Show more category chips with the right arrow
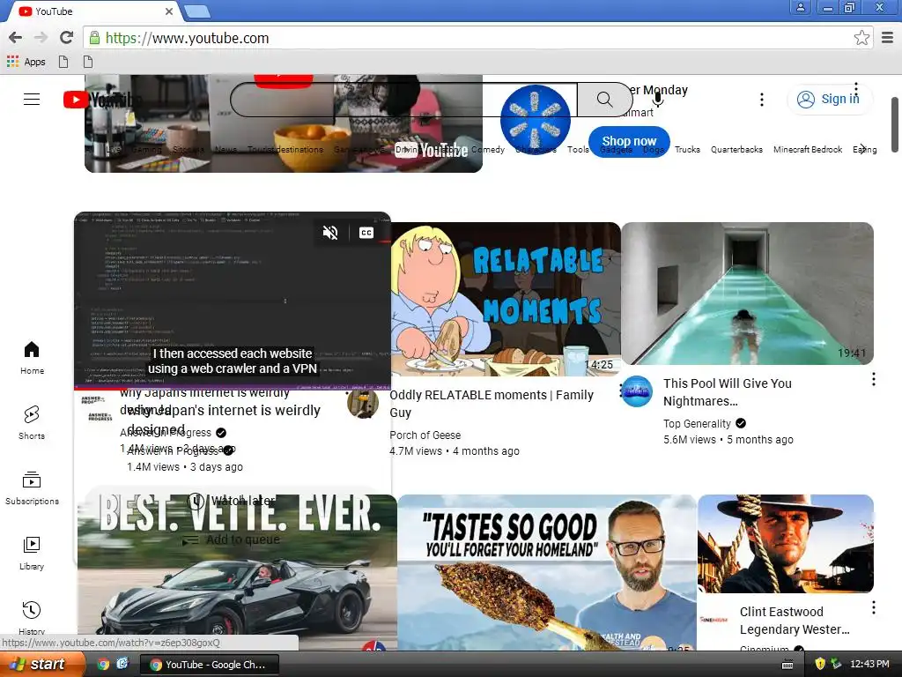The image size is (902, 677). pyautogui.click(x=863, y=149)
